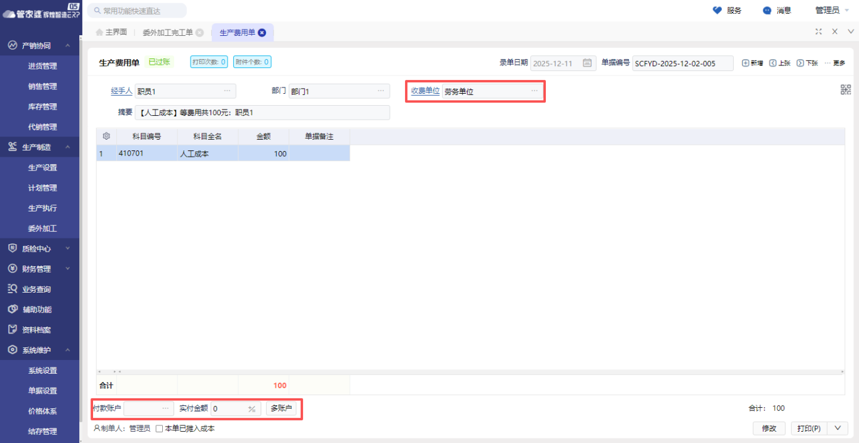The width and height of the screenshot is (859, 443).
Task: Switch to the 主界面 tab
Action: [x=111, y=33]
